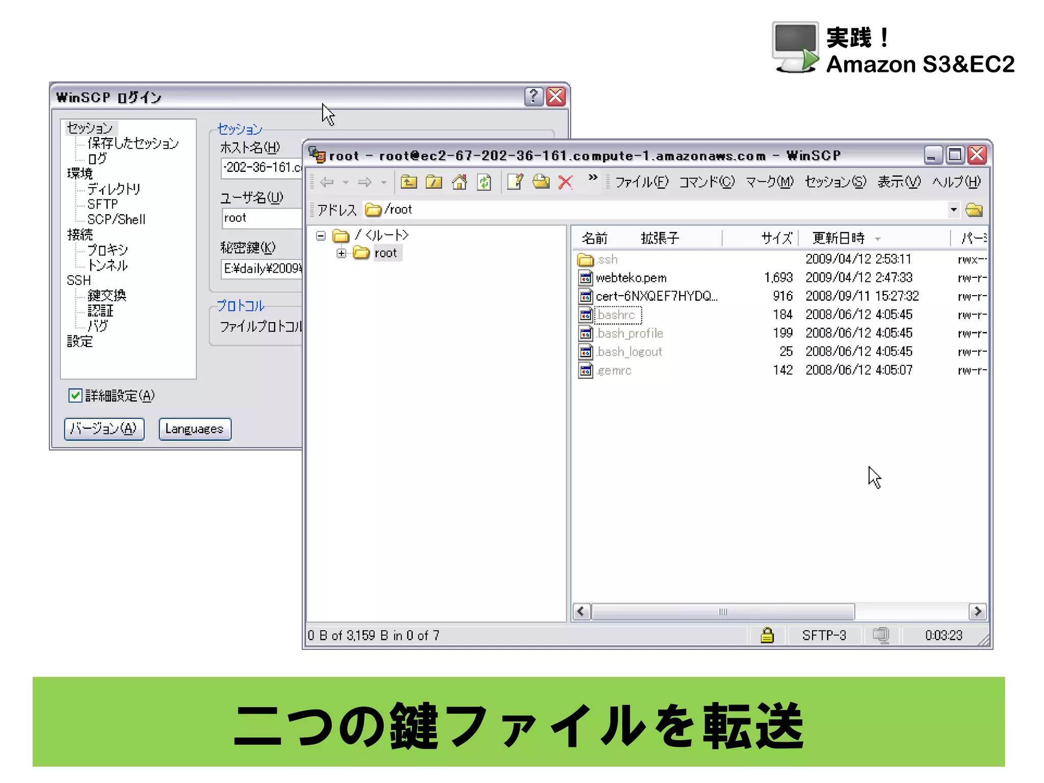Toggle 詳細設定(A) checkbox in login dialog
1044x783 pixels.
(x=75, y=396)
